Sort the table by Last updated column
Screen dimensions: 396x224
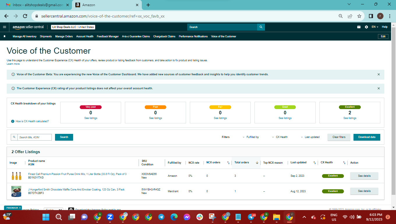(314, 163)
